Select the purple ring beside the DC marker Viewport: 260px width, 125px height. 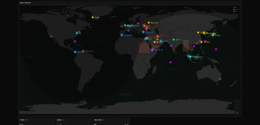point(79,32)
